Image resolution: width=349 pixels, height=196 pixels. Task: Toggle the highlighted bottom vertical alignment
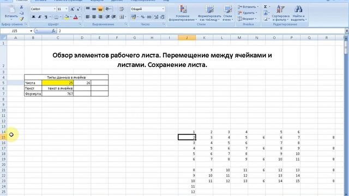100,9
